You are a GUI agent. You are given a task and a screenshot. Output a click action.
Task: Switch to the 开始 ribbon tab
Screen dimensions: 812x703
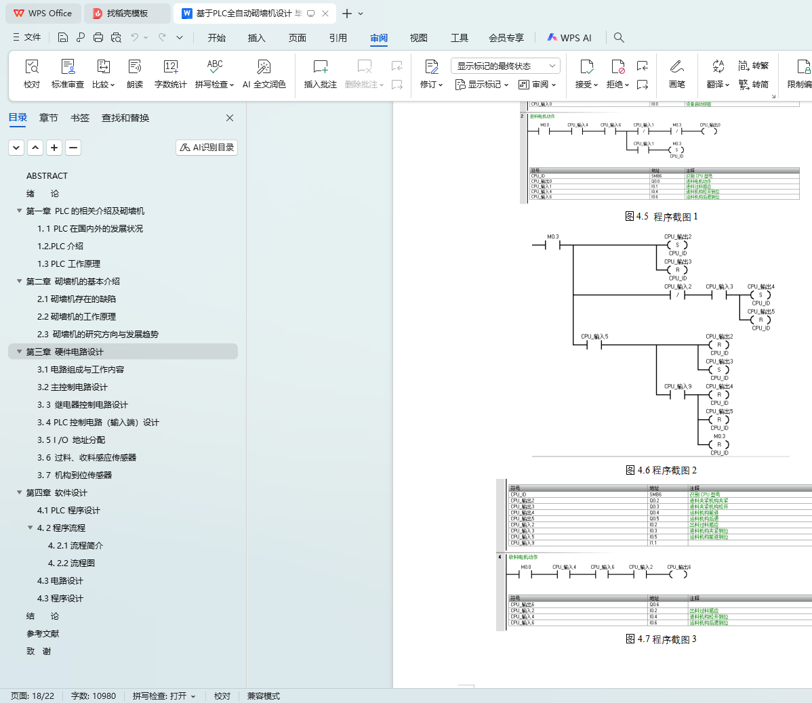216,38
